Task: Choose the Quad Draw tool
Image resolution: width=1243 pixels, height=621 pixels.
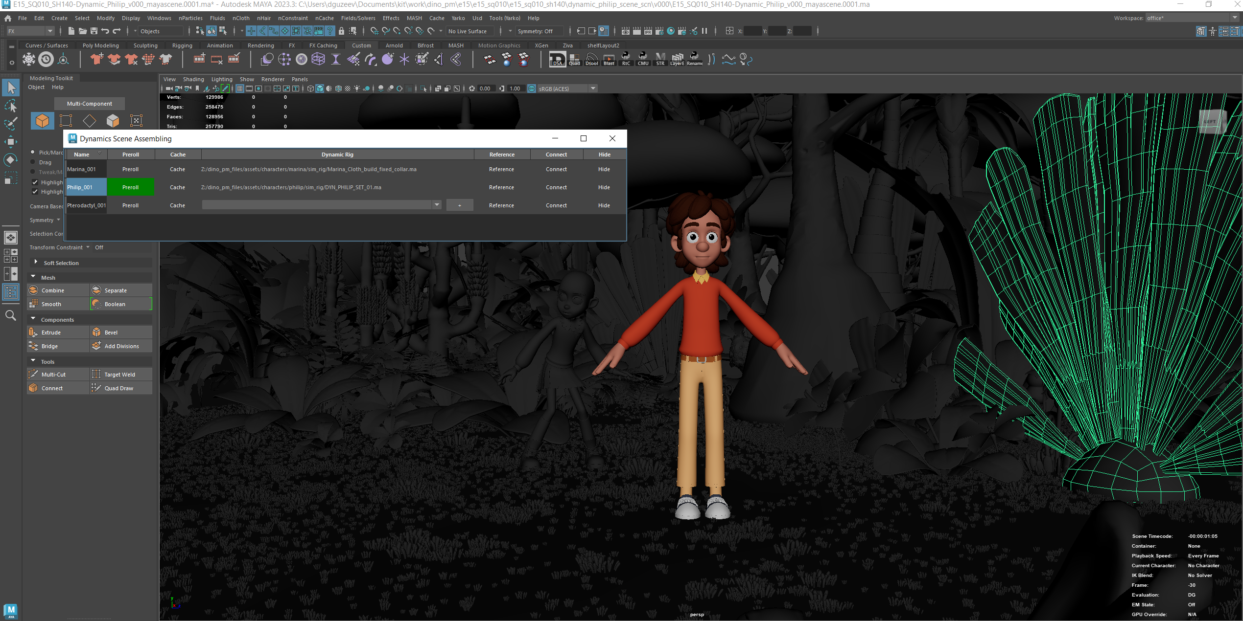Action: (121, 388)
